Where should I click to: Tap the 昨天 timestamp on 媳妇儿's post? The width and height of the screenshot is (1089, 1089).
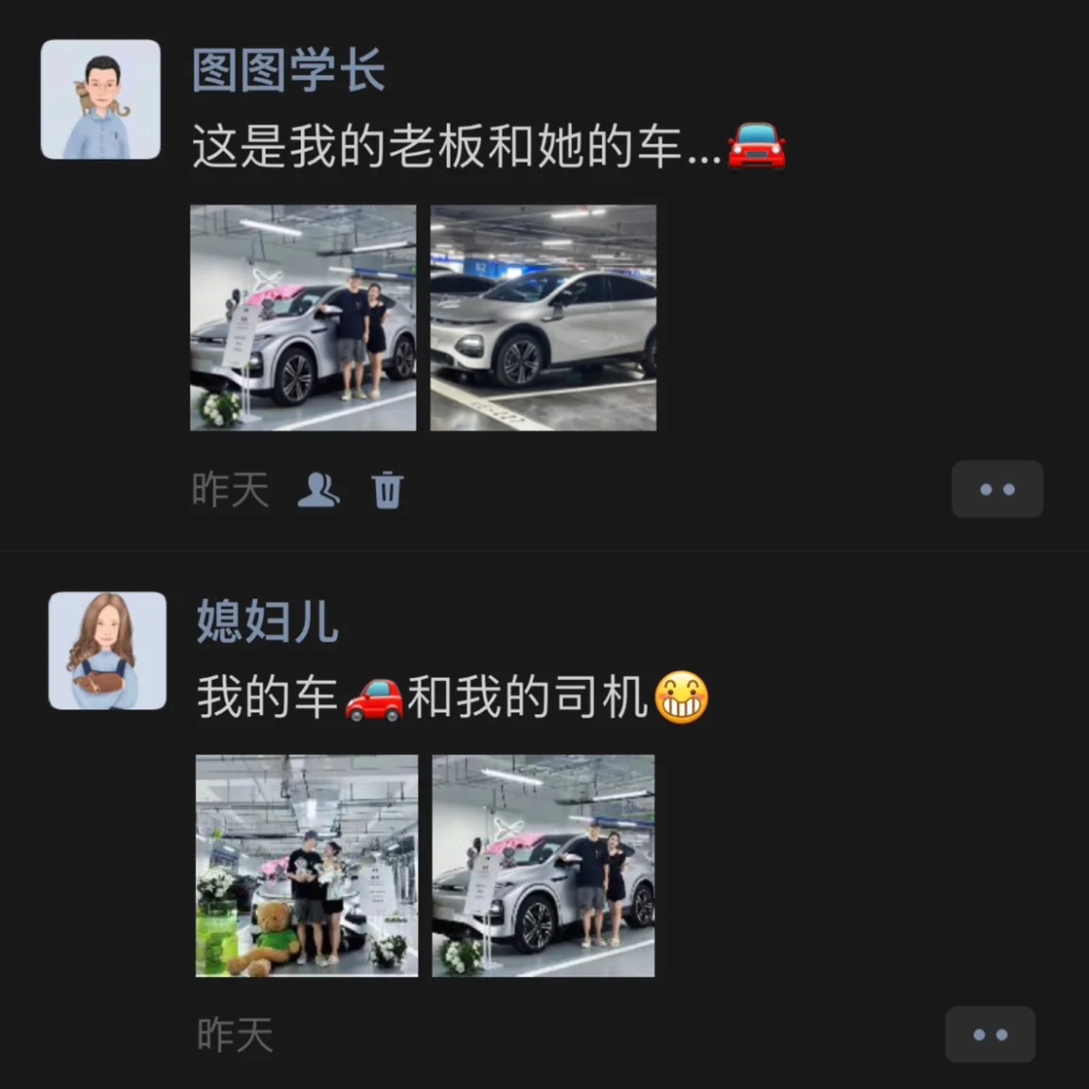[x=235, y=1035]
